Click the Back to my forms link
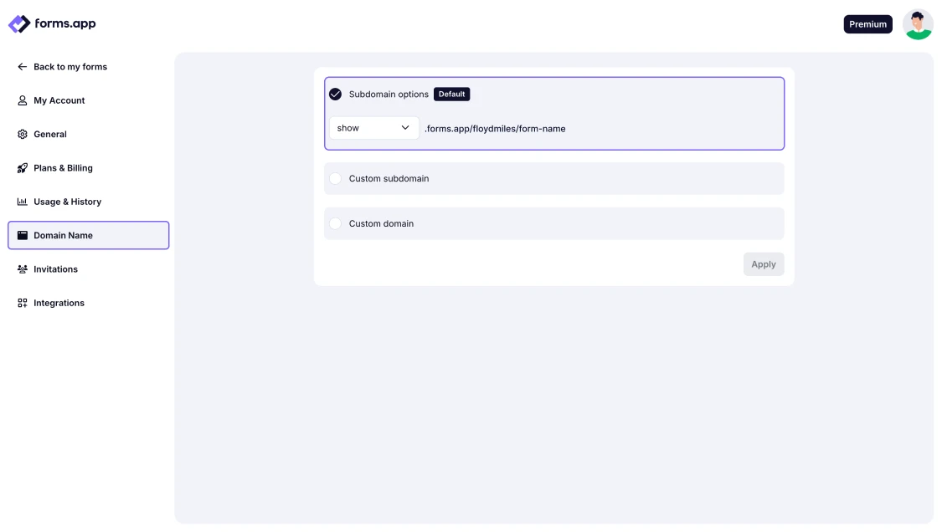Screen dimensions: 942x532 click(70, 67)
